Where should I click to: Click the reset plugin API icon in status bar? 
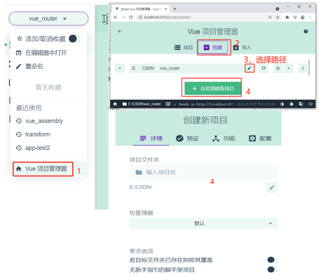point(310,104)
